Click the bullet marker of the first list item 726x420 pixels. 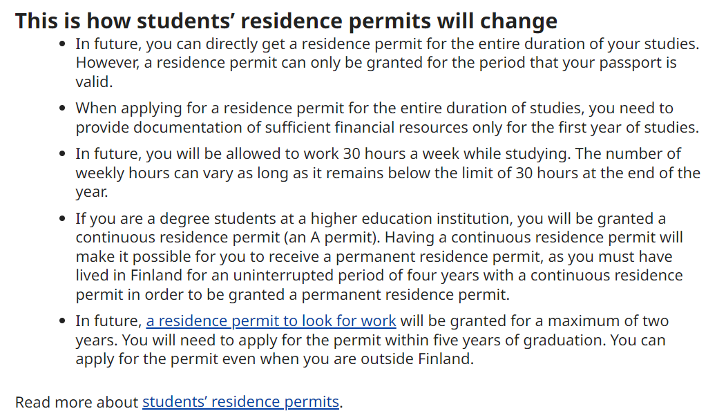click(62, 44)
